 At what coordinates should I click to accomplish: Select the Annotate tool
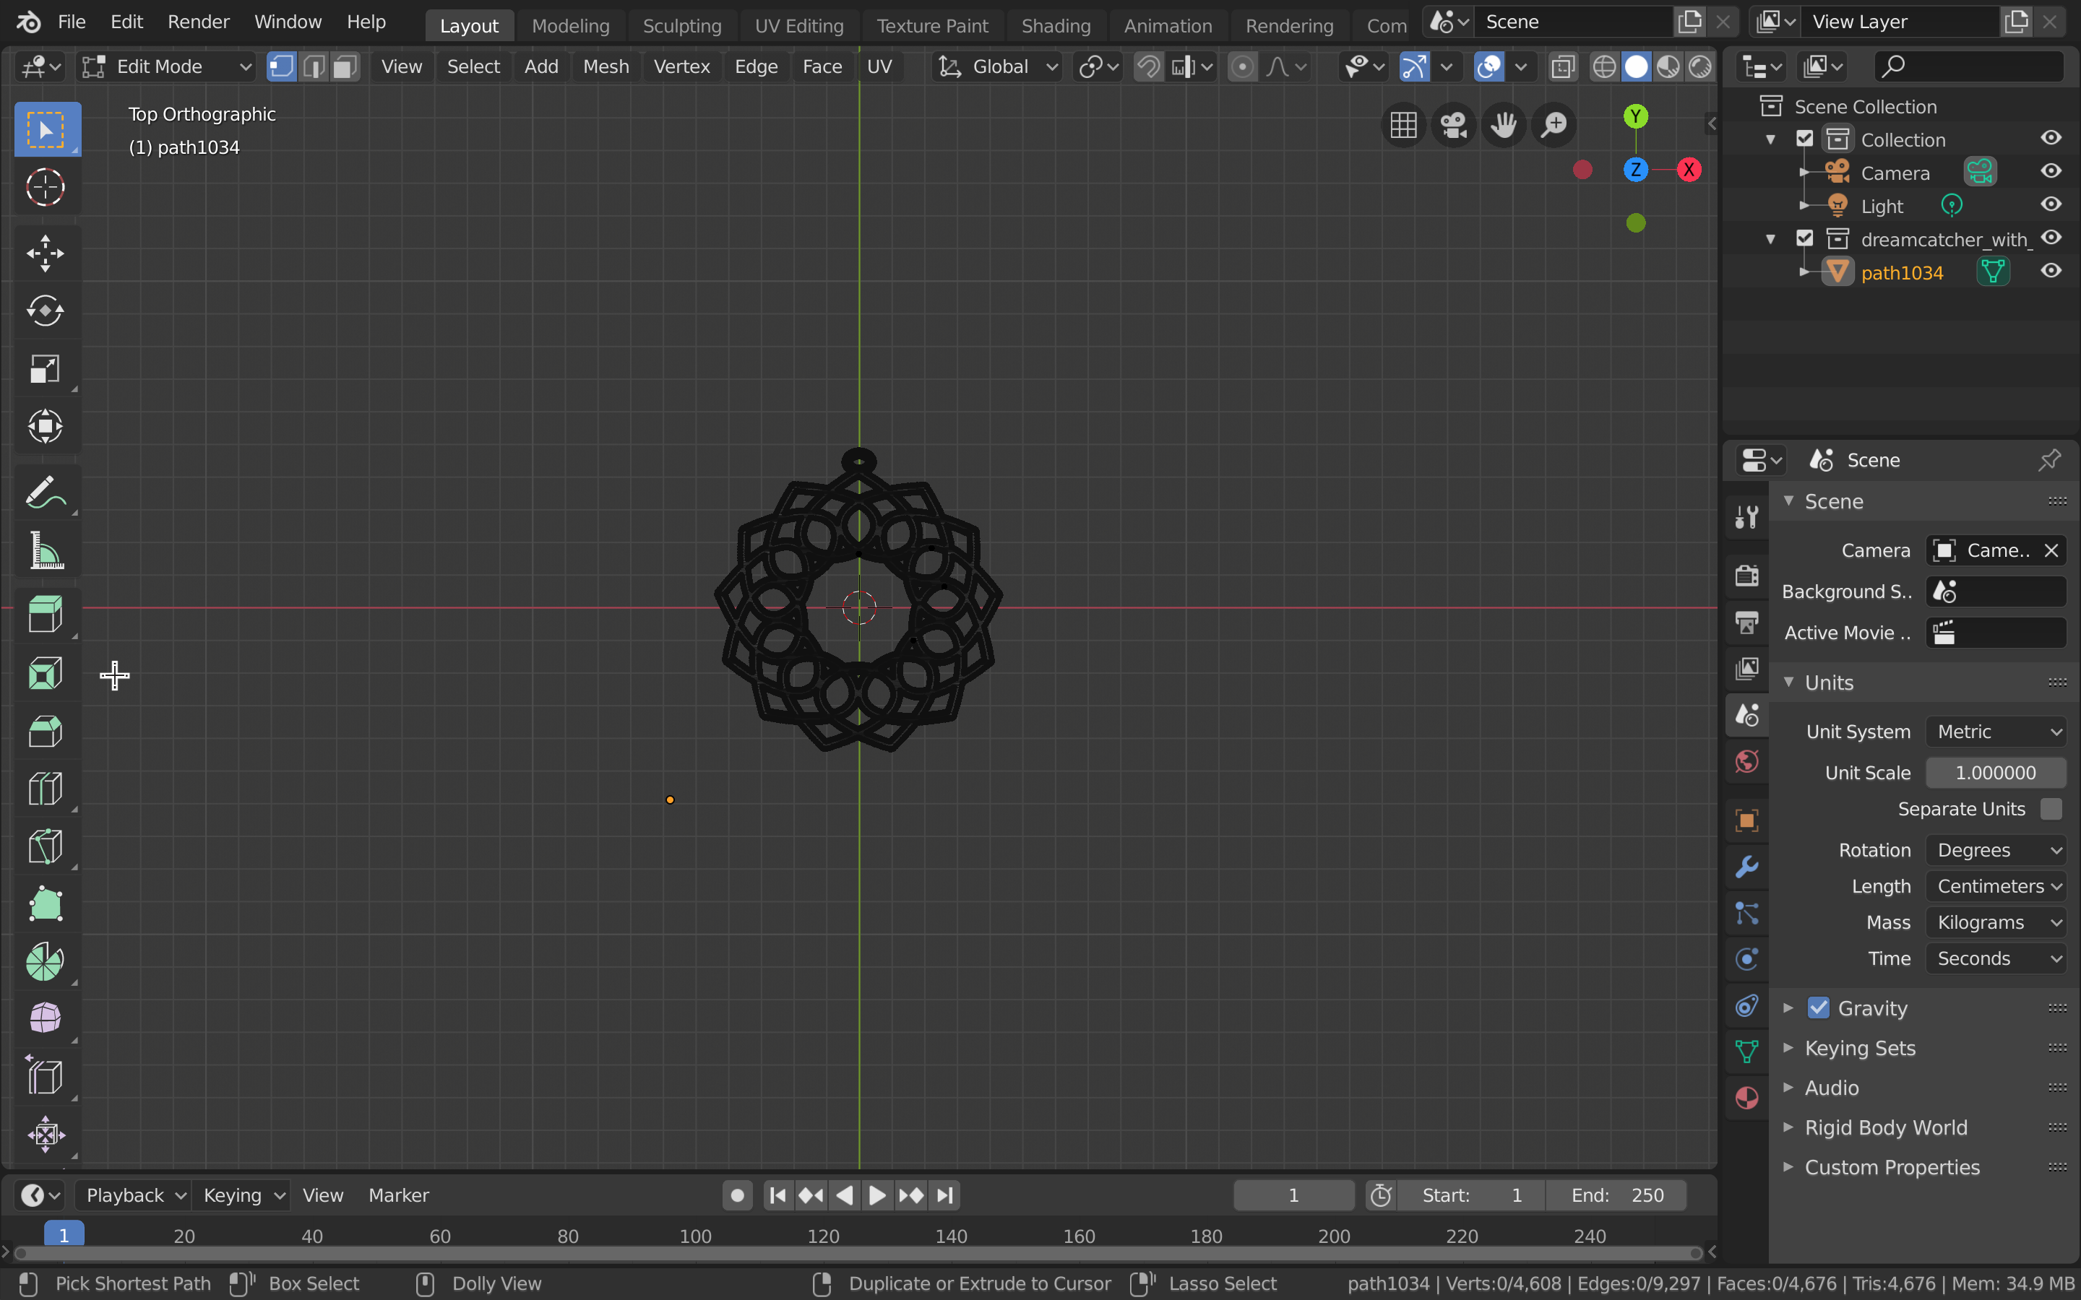46,493
